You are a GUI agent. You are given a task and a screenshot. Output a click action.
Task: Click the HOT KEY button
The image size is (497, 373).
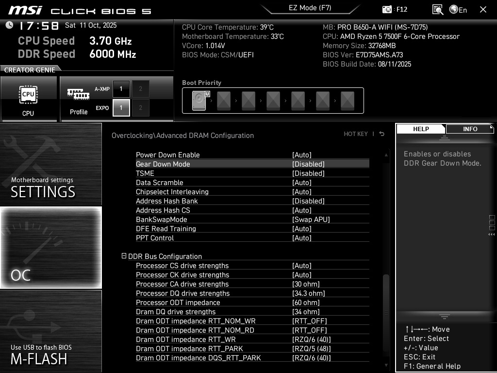356,134
